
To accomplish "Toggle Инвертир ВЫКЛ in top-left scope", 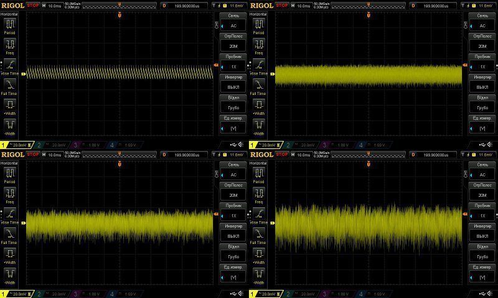I will click(233, 83).
